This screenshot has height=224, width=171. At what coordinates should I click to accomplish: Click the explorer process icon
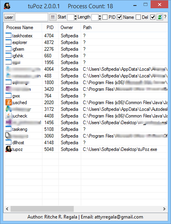(8, 42)
